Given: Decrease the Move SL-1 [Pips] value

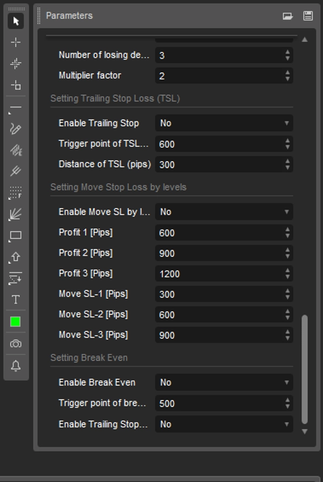Looking at the screenshot, I should (x=287, y=298).
